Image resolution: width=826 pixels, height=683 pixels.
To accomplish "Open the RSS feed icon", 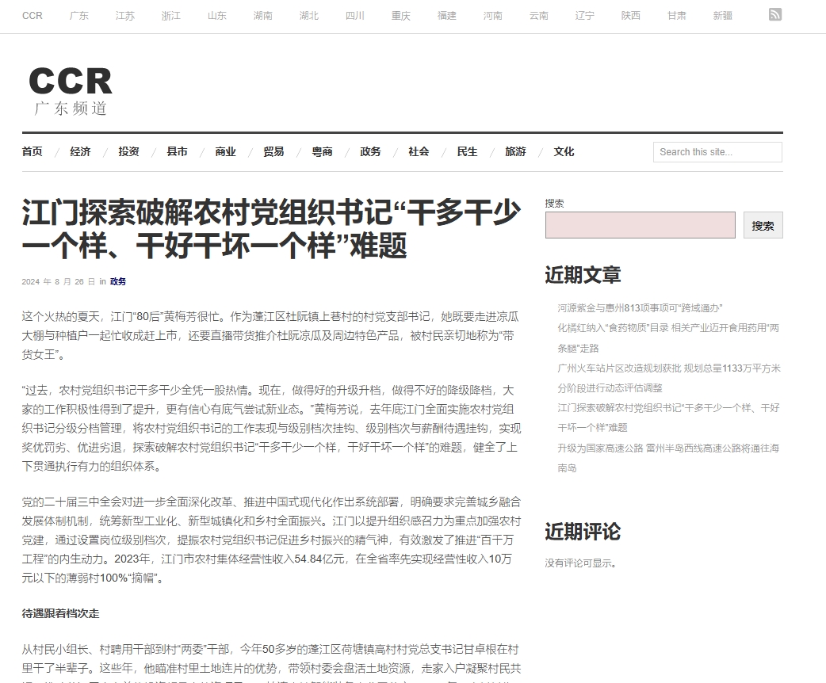I will point(775,15).
